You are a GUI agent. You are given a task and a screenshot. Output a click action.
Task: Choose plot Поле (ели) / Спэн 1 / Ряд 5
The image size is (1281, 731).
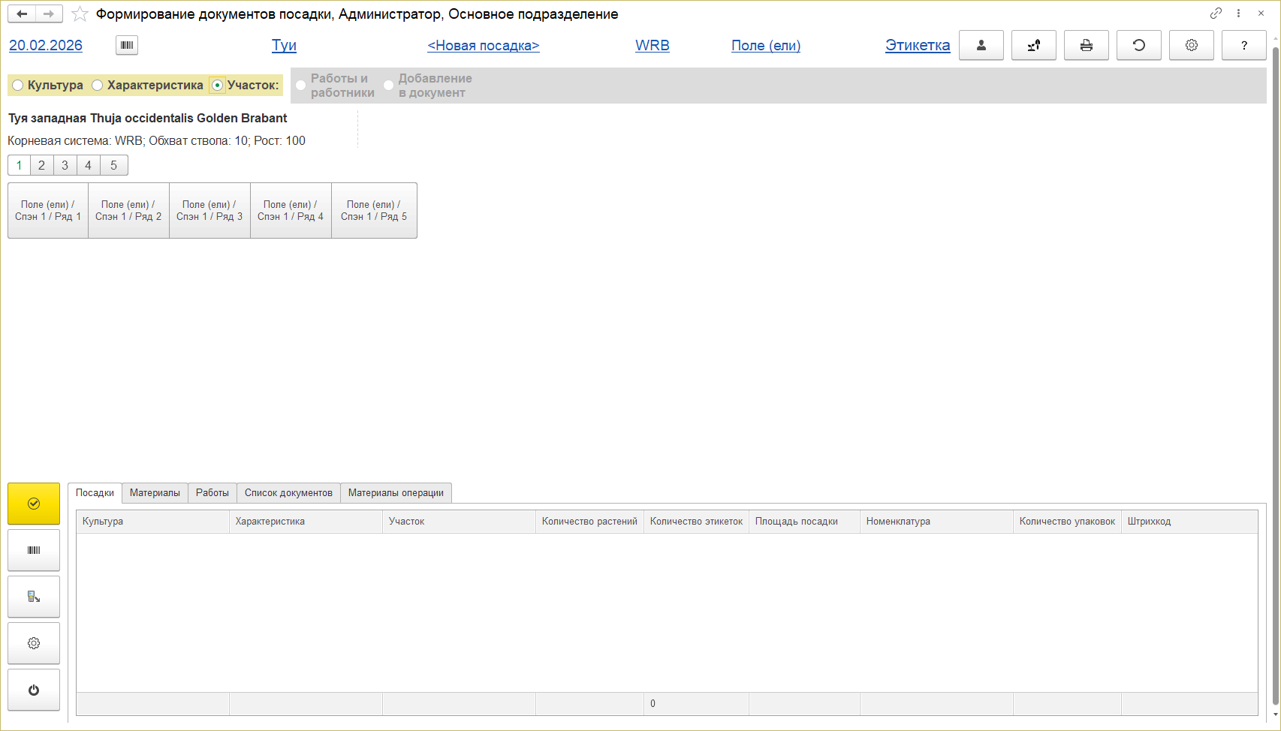(375, 211)
